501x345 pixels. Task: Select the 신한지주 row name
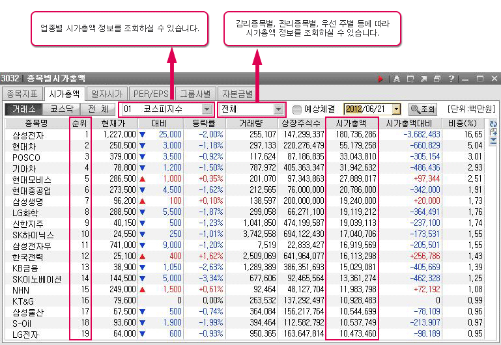pos(28,224)
